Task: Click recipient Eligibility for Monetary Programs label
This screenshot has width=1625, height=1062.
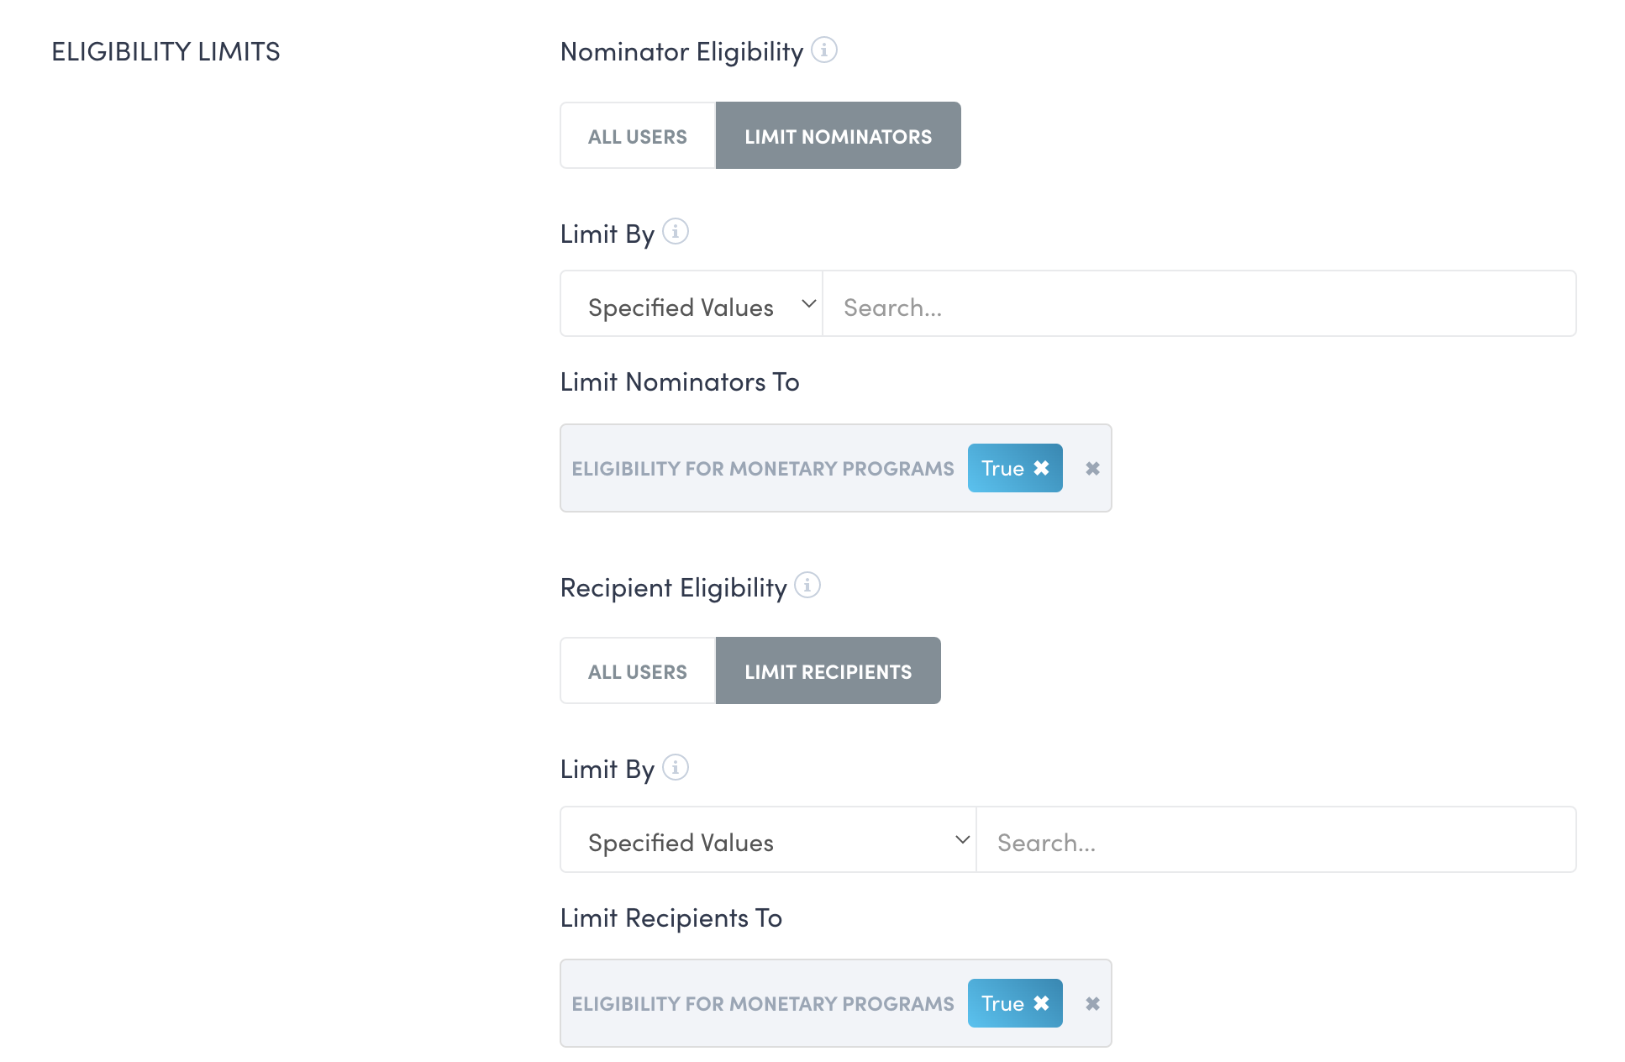Action: click(763, 1004)
